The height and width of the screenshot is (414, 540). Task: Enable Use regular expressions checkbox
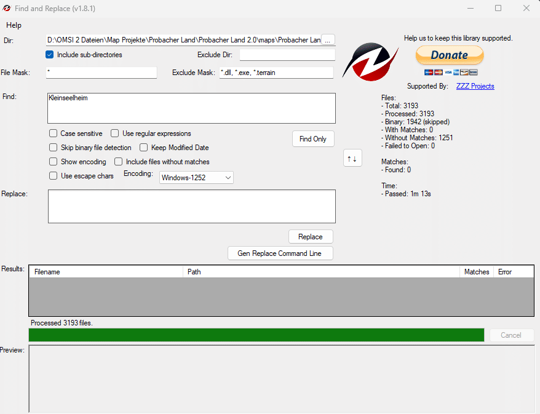click(x=115, y=133)
